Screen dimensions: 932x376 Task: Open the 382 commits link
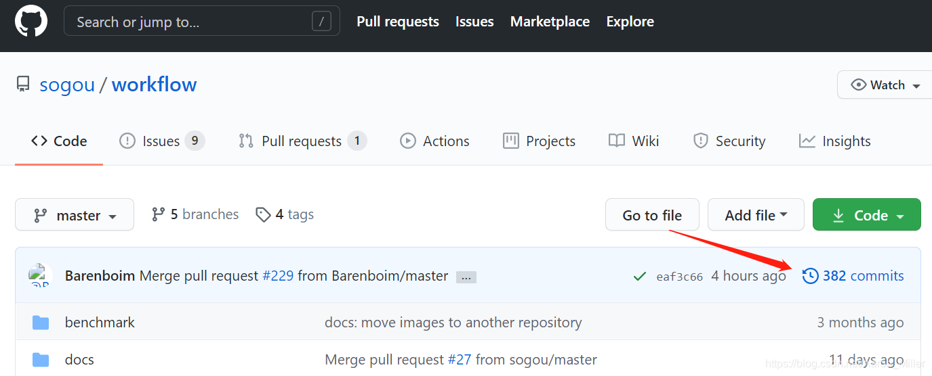[863, 276]
